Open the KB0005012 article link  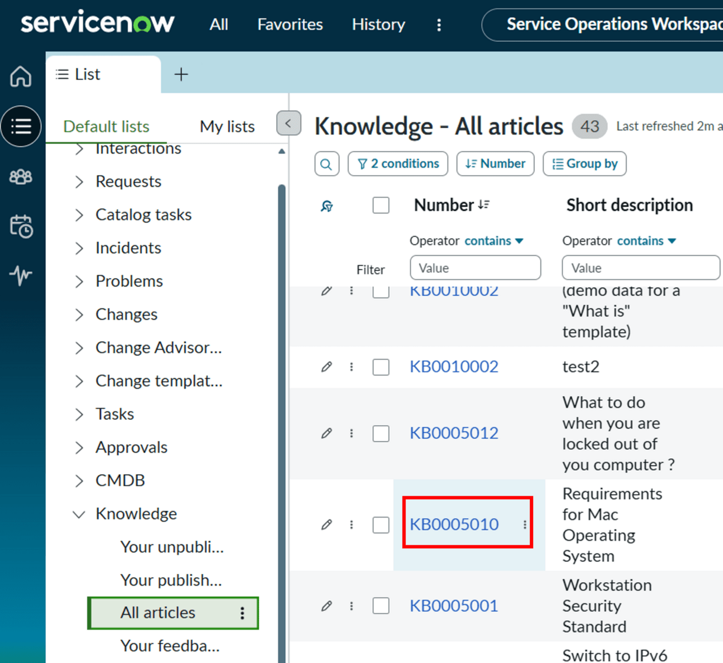(x=454, y=433)
